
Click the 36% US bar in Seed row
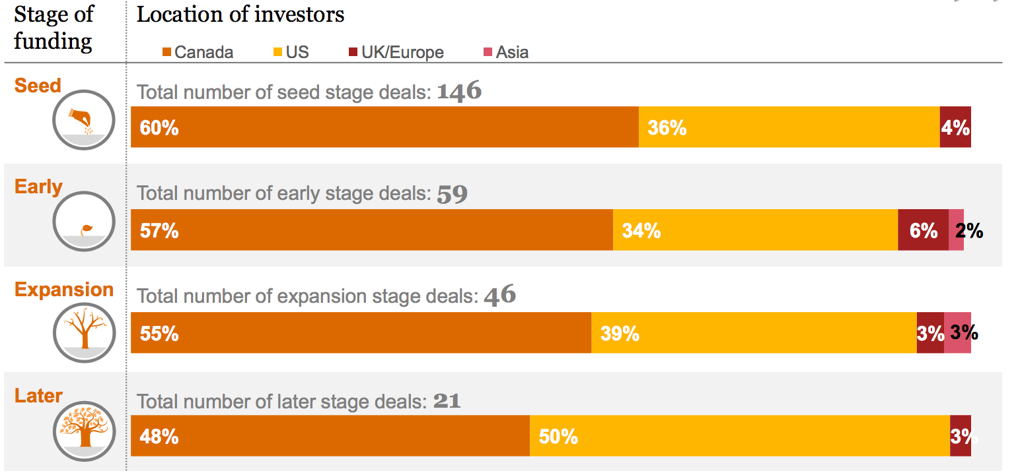[789, 127]
